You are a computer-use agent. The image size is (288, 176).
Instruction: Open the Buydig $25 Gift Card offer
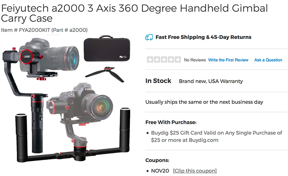tap(216, 137)
